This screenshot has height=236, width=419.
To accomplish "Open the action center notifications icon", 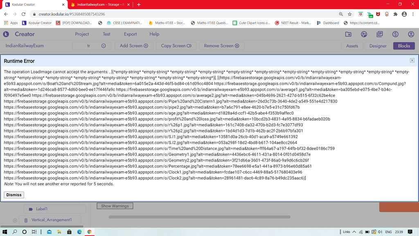I will 410,232.
